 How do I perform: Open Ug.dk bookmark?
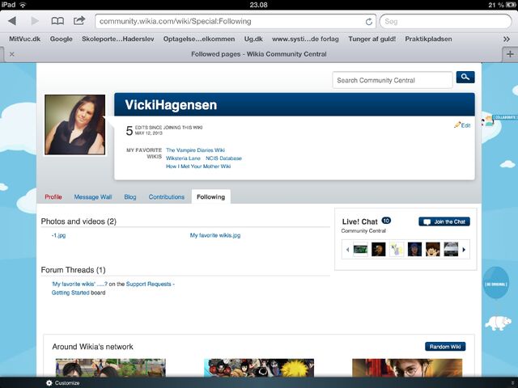(x=253, y=39)
